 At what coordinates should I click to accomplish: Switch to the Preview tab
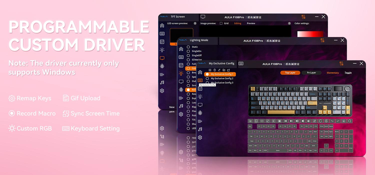point(251,23)
